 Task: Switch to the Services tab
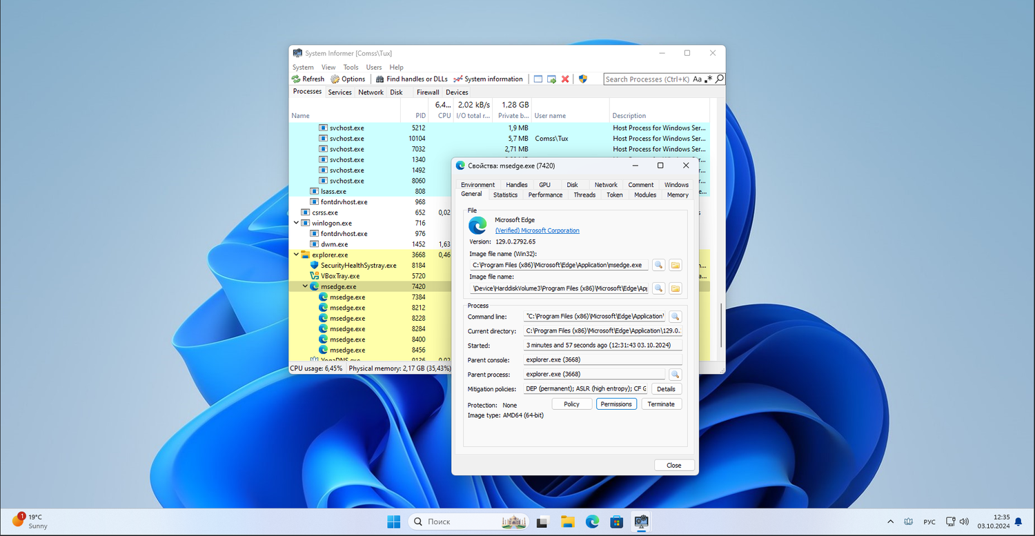point(339,92)
